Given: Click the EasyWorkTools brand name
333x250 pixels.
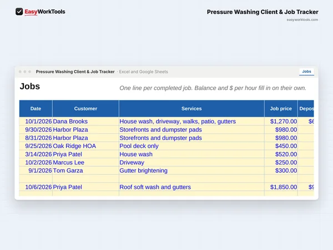Looking at the screenshot, I should 45,12.
